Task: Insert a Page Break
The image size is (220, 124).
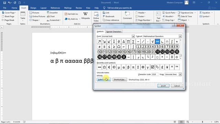Action: 8,20
